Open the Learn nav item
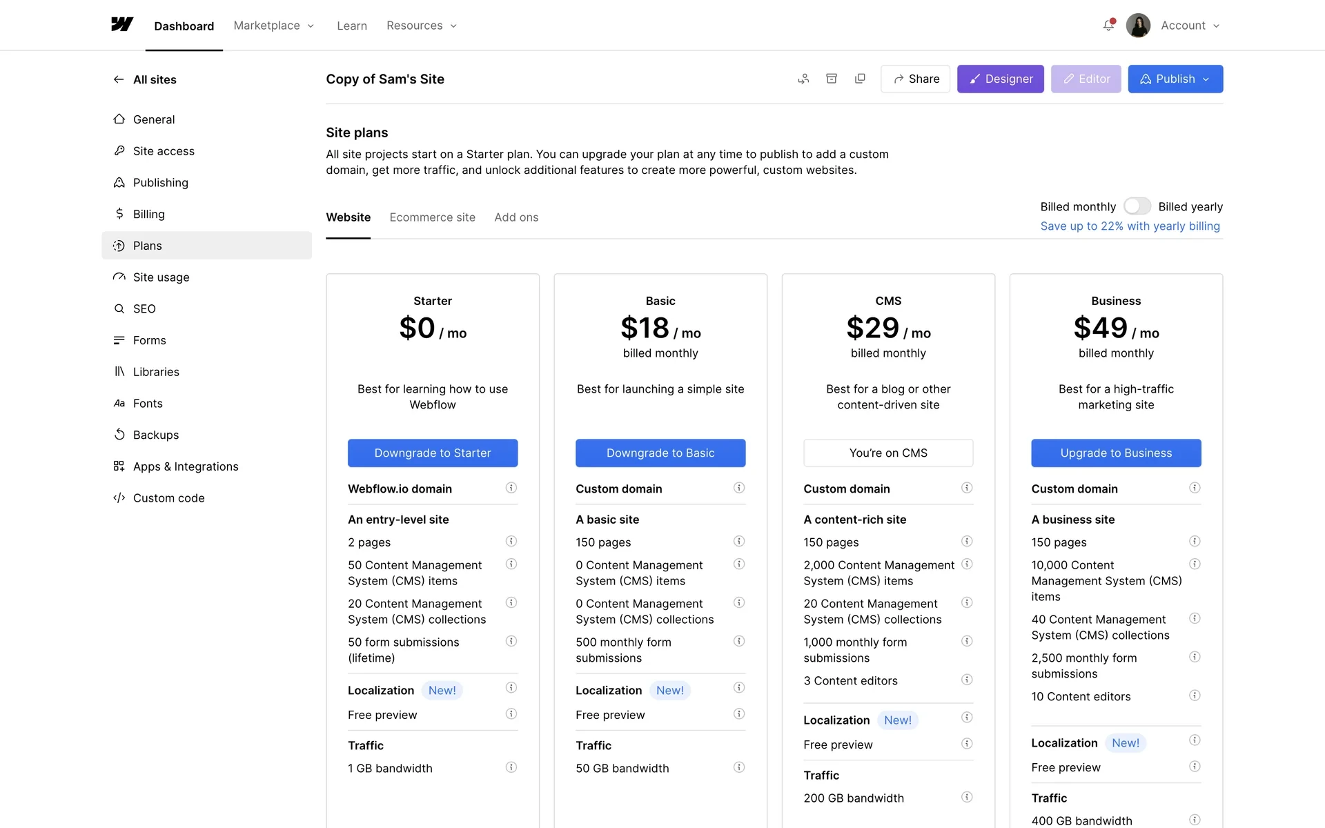Image resolution: width=1325 pixels, height=828 pixels. click(x=352, y=26)
